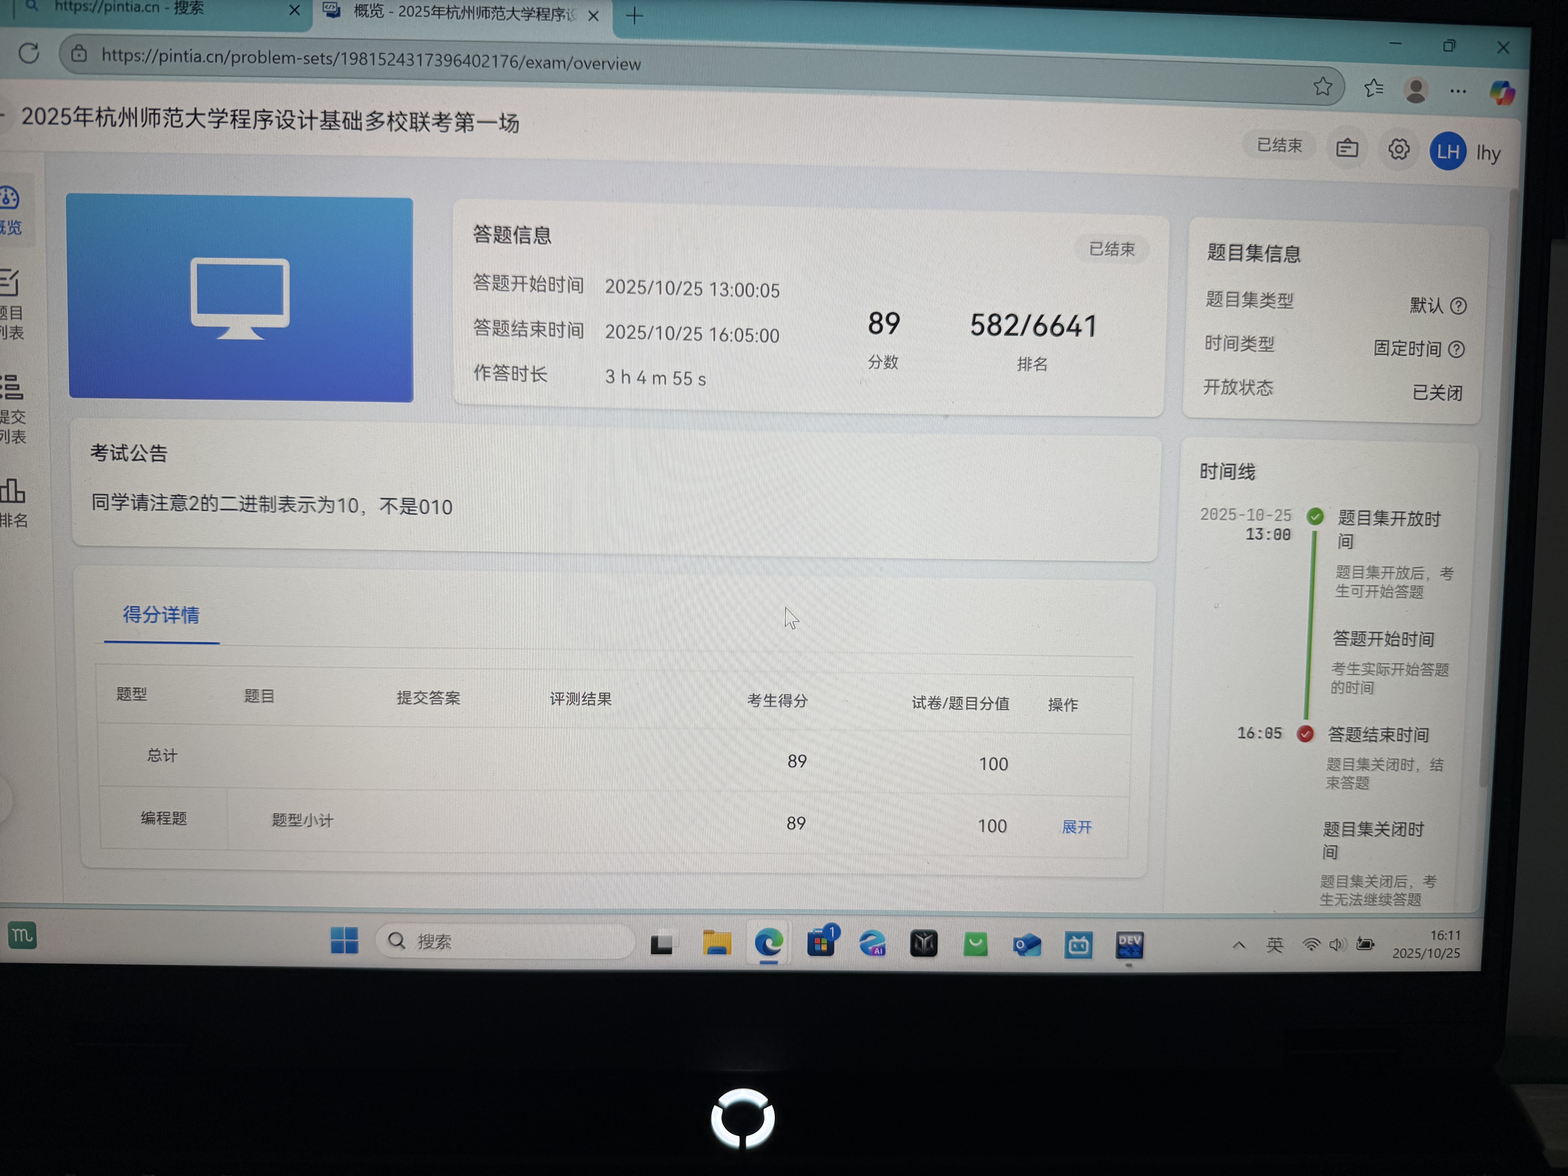
Task: Open the 题目列表 sidebar item
Action: pos(11,305)
